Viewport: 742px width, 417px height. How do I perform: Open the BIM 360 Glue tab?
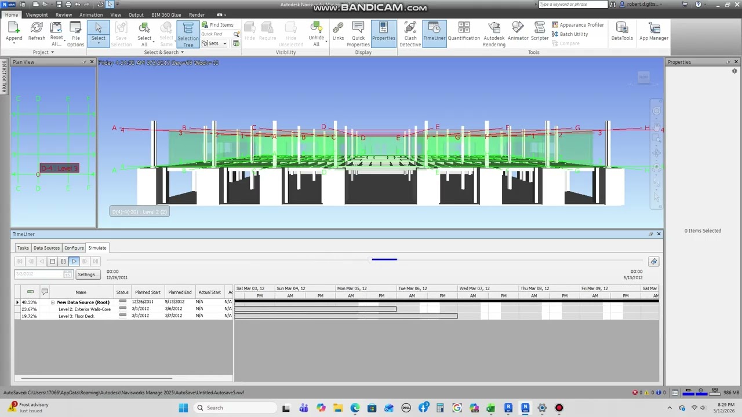pyautogui.click(x=166, y=14)
